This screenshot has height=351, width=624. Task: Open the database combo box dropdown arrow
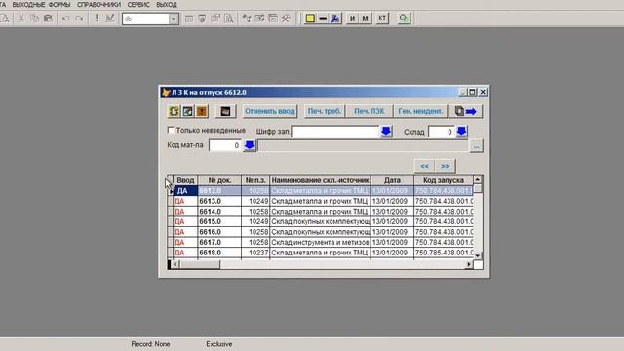(174, 19)
